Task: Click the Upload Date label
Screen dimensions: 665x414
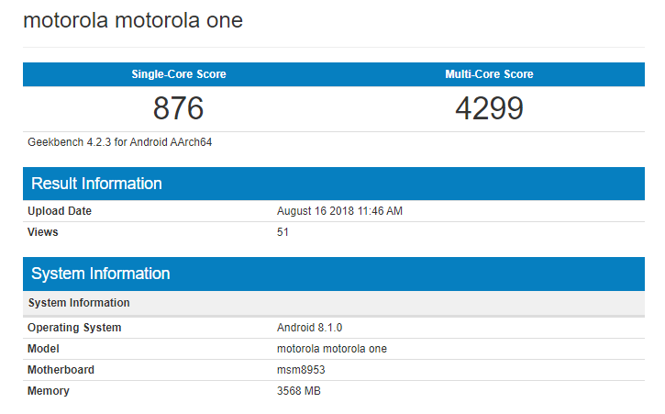Action: (x=60, y=211)
